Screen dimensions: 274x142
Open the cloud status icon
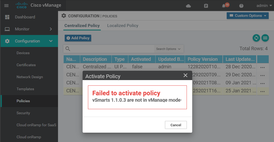188,6
